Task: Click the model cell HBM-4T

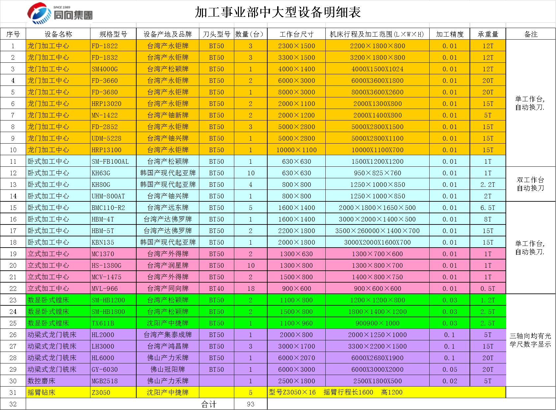Action: pos(113,219)
